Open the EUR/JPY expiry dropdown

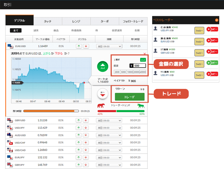[x=109, y=158]
